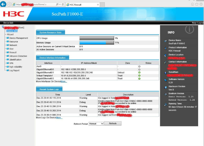Viewport: 204px width, 146px height.
Task: Expand Network tree item
Action: click(13, 45)
